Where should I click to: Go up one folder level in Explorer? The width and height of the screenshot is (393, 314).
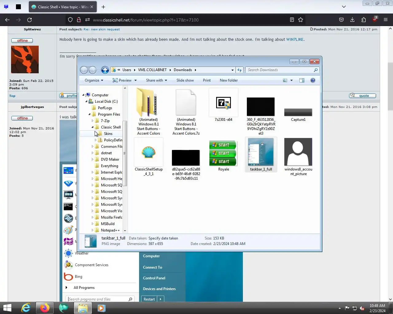point(105,70)
